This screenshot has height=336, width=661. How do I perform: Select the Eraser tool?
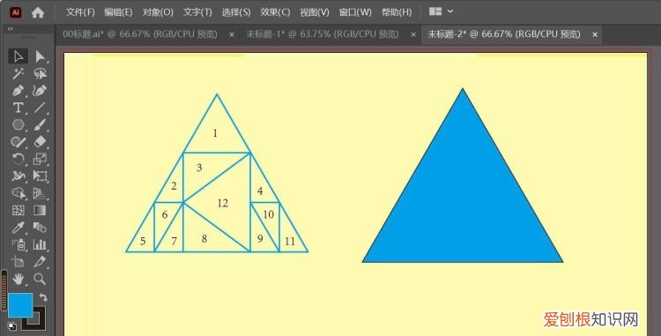click(40, 142)
